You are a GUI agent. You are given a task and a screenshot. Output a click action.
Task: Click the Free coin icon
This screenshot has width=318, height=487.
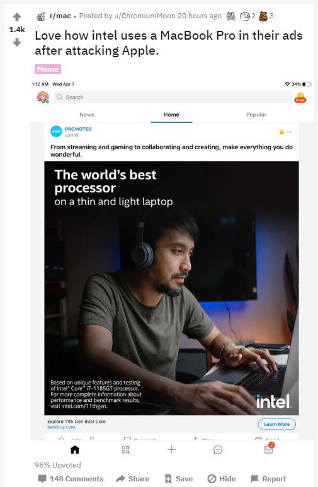click(x=300, y=98)
